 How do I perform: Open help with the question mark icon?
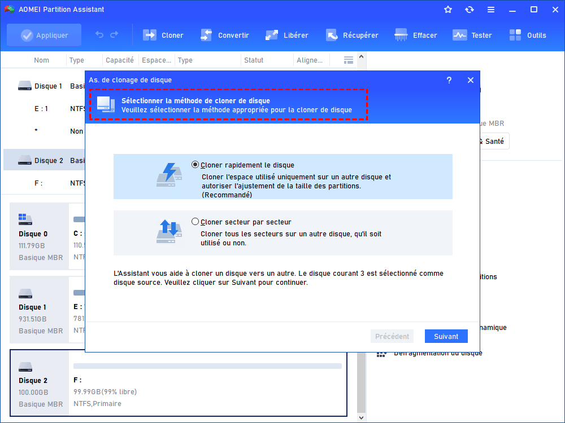(x=449, y=80)
